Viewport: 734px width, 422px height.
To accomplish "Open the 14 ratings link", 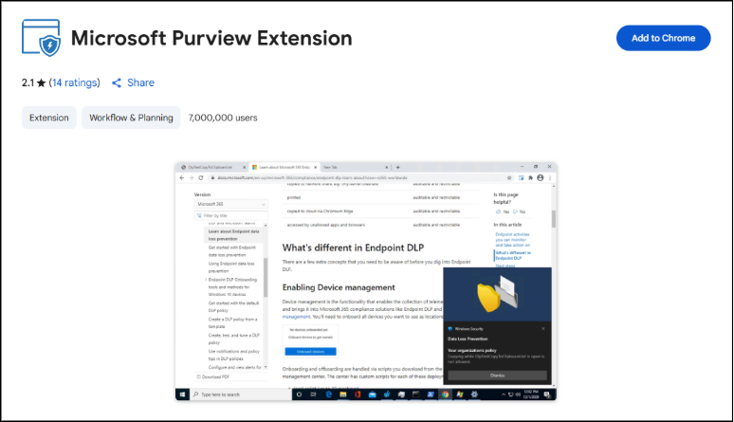I will pos(75,83).
